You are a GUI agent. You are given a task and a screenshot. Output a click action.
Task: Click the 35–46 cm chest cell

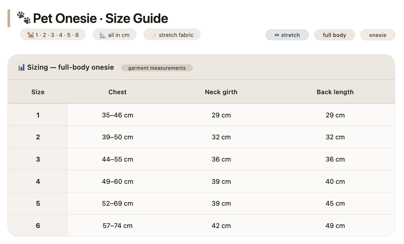[x=118, y=115]
